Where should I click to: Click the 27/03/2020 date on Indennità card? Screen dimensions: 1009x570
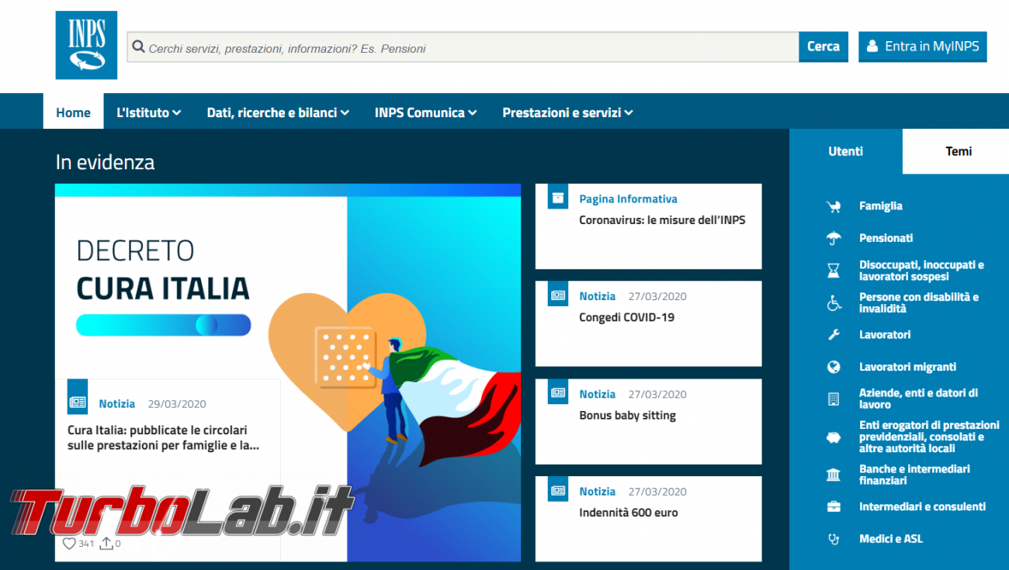click(x=657, y=492)
